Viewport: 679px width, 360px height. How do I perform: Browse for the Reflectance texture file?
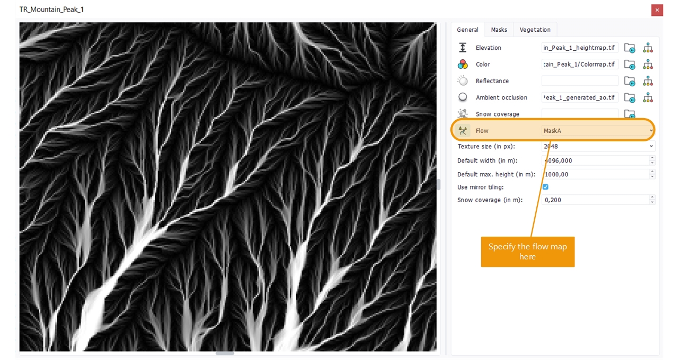tap(630, 81)
